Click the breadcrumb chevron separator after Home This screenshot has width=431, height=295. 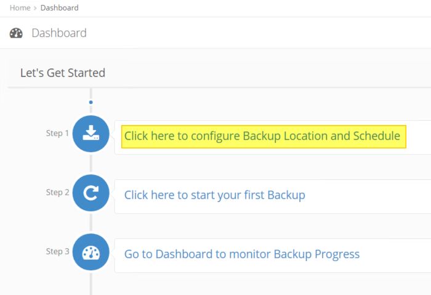[x=35, y=8]
